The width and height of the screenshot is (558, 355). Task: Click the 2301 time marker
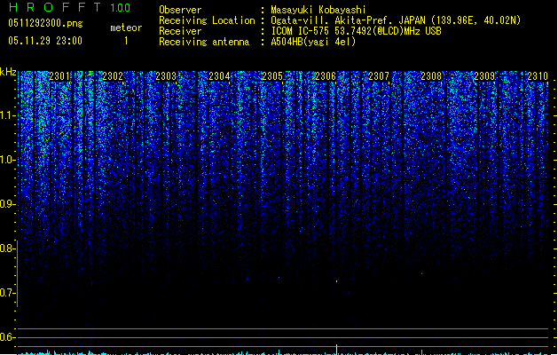point(59,76)
